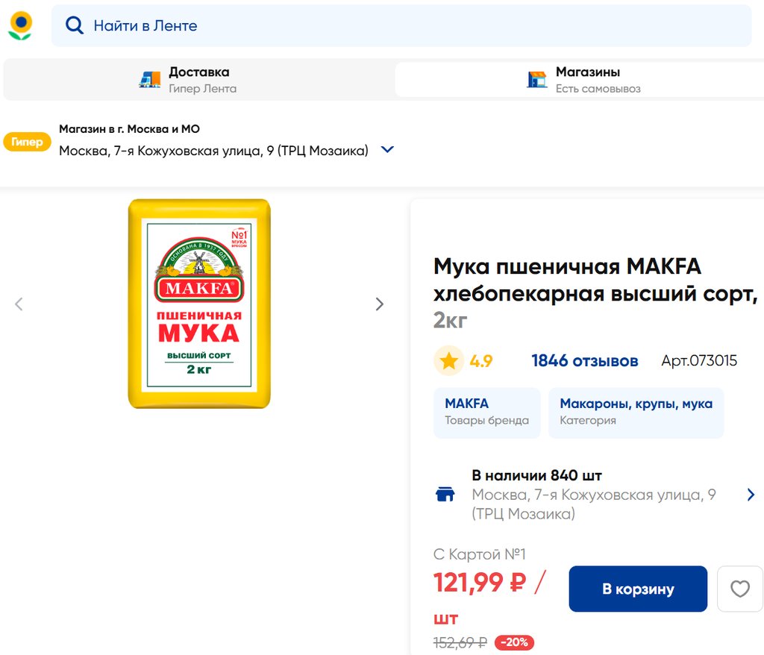Open Макароны, крупы, мука category

636,413
